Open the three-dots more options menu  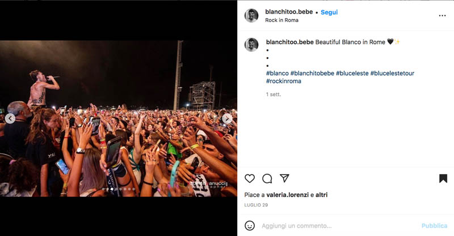[x=442, y=16]
